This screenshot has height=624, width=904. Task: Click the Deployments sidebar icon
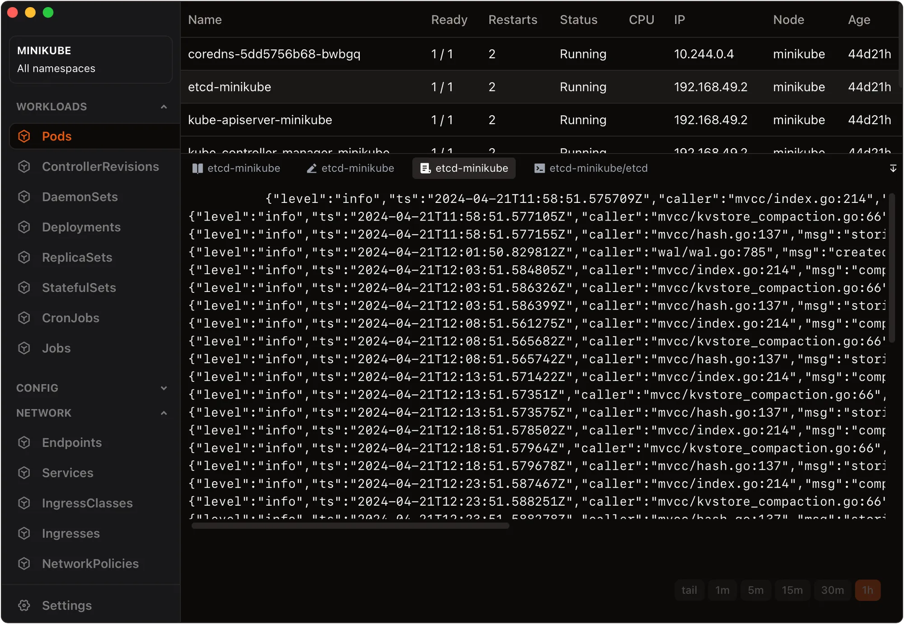pos(24,227)
